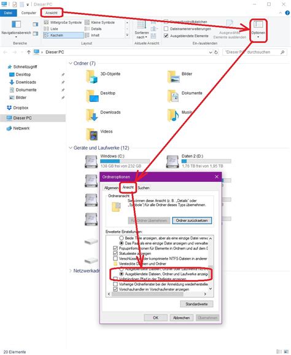
Task: Select the Kacheln layout
Action: click(63, 35)
